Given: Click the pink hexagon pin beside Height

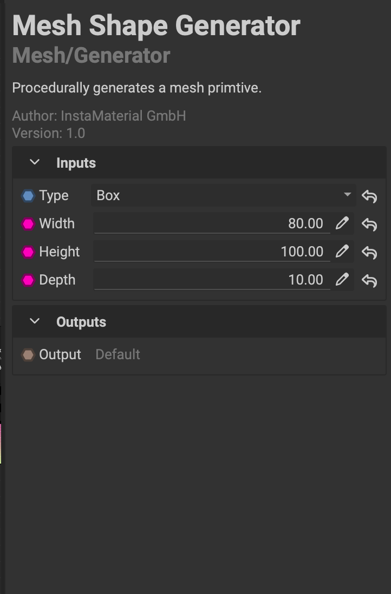Looking at the screenshot, I should pos(28,252).
